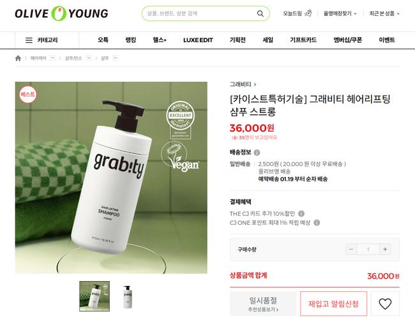The height and width of the screenshot is (320, 415).
Task: Open the 올영매장찾기 dropdown
Action: click(x=340, y=13)
